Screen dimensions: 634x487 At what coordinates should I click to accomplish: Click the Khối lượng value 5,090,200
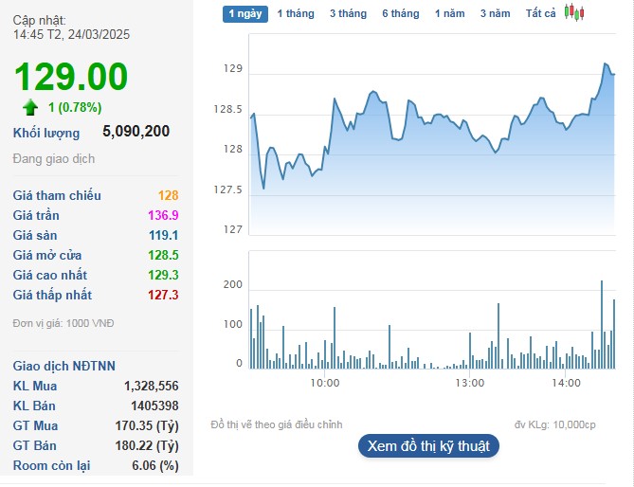(x=136, y=132)
